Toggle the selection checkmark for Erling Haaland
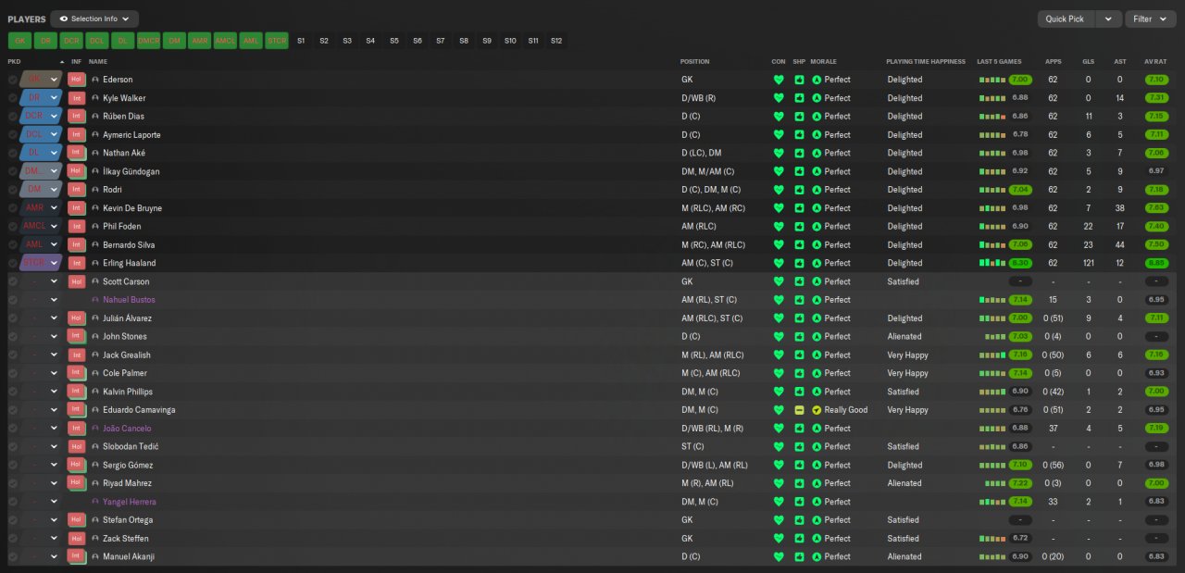Screen dimensions: 1185x573 13,263
